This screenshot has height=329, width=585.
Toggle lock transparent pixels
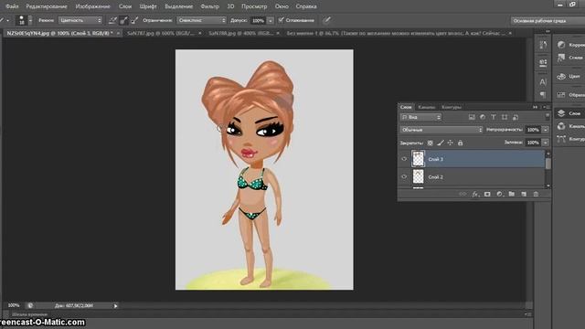[x=431, y=143]
